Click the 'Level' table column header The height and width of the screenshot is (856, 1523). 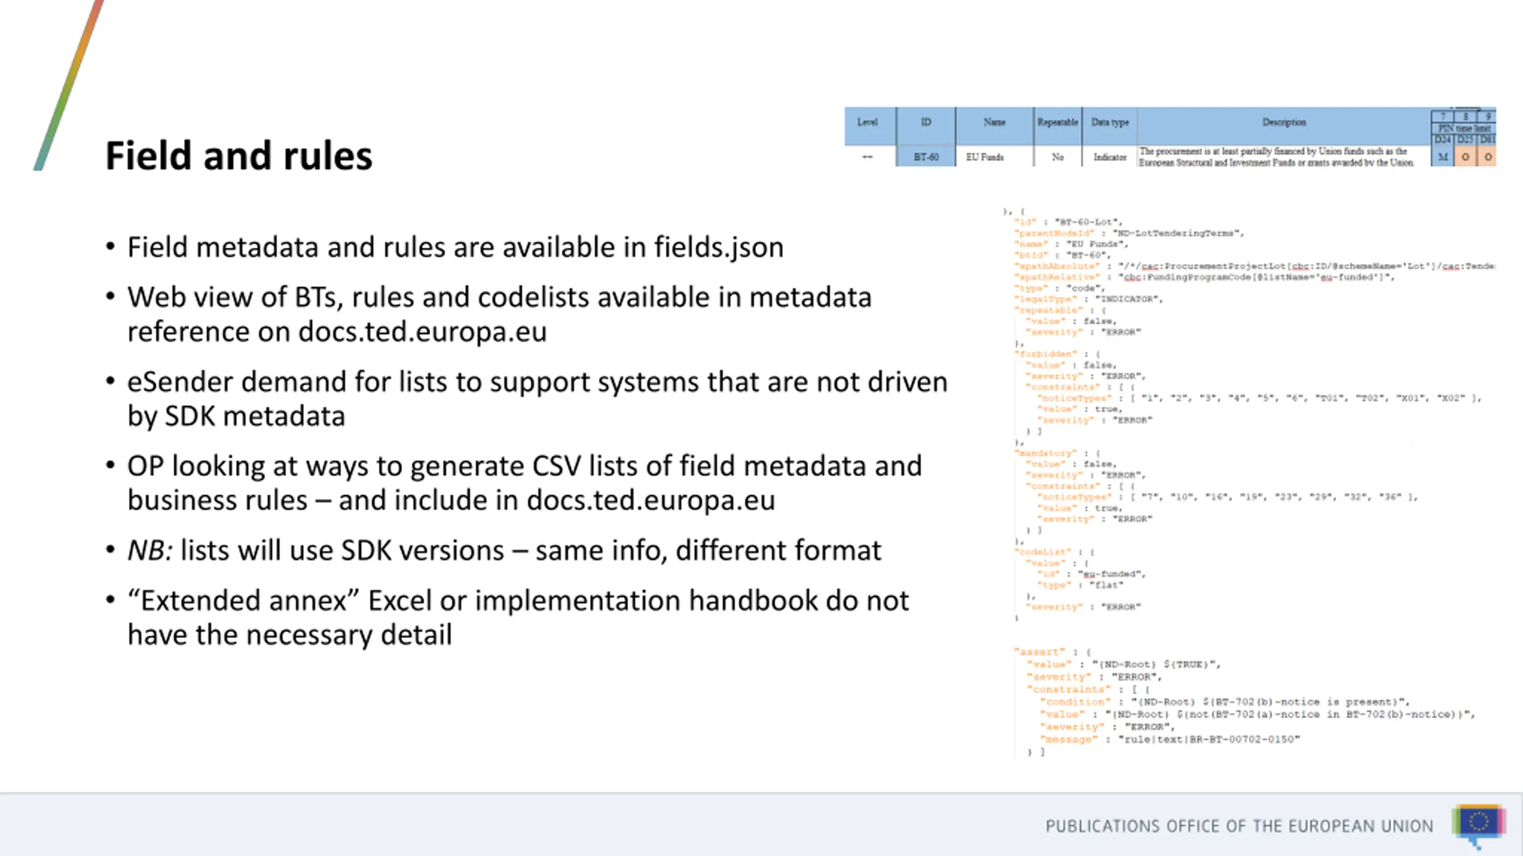pos(867,122)
